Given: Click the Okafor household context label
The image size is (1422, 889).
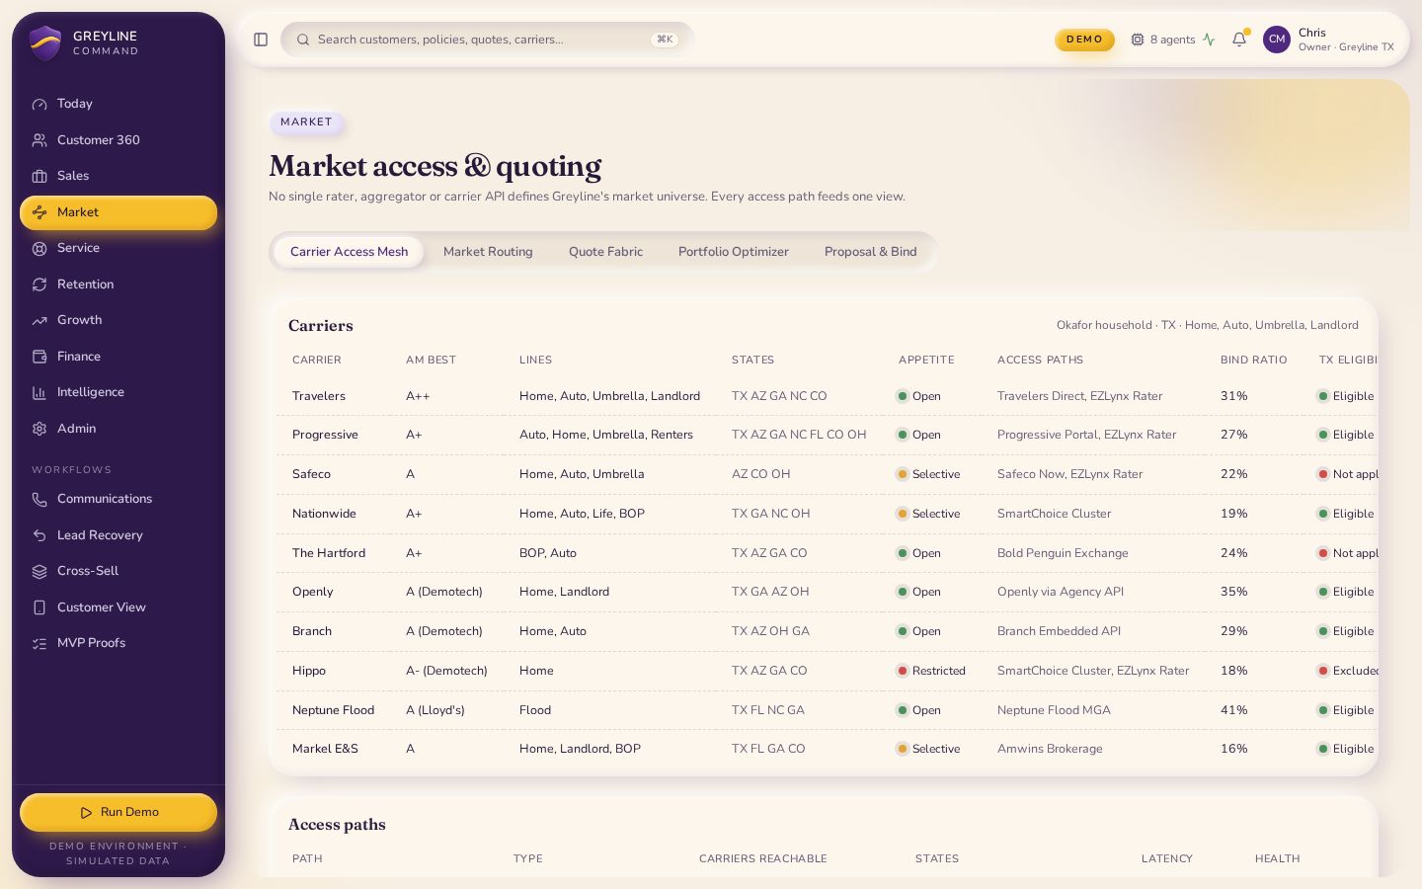Looking at the screenshot, I should click(1208, 325).
